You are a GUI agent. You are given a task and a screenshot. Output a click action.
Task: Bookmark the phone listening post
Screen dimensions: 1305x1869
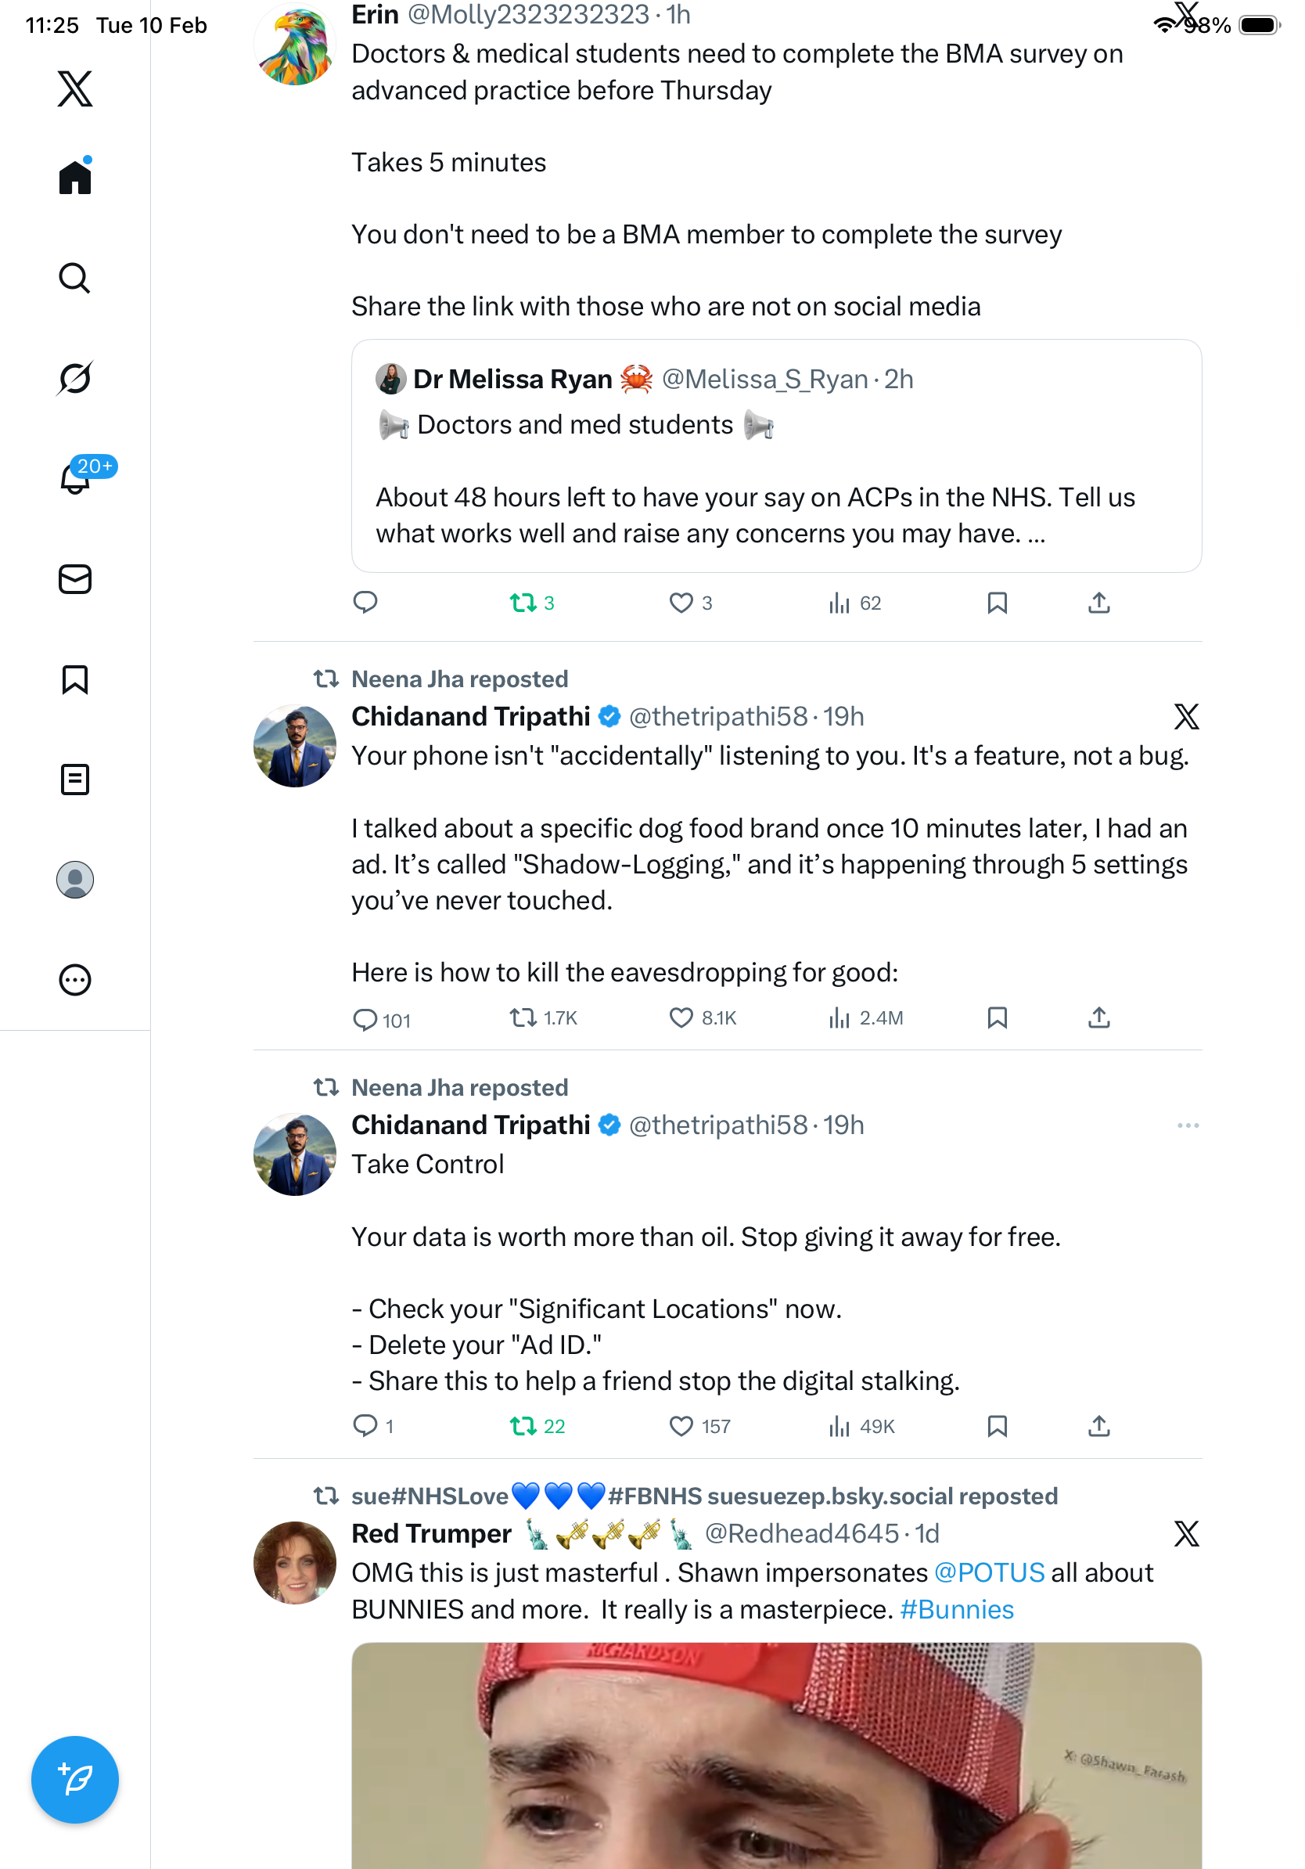click(x=997, y=1018)
